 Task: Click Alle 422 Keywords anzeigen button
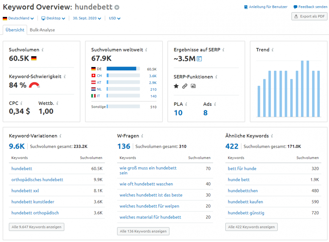pyautogui.click(x=251, y=227)
